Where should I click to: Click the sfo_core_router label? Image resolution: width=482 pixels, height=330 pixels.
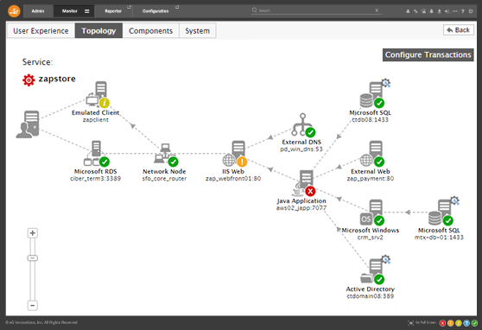pos(164,179)
